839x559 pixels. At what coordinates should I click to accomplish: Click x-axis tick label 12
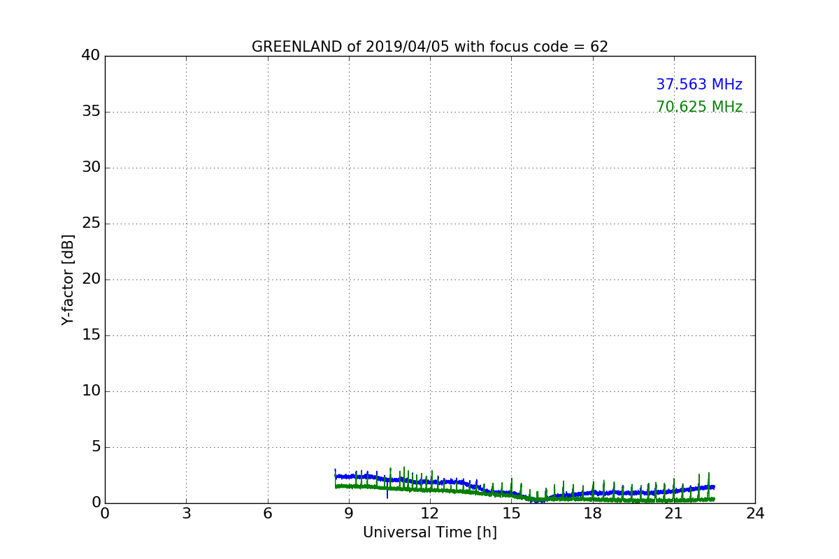point(430,514)
